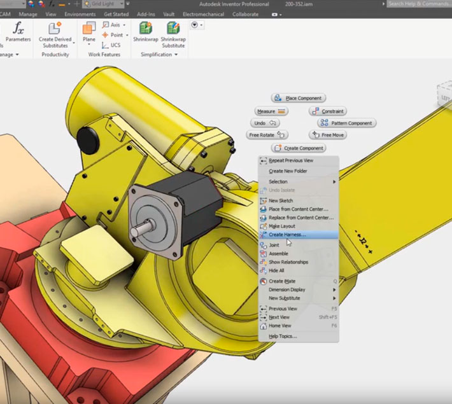Choose Create Harness from context menu
452x404 pixels.
click(x=286, y=235)
